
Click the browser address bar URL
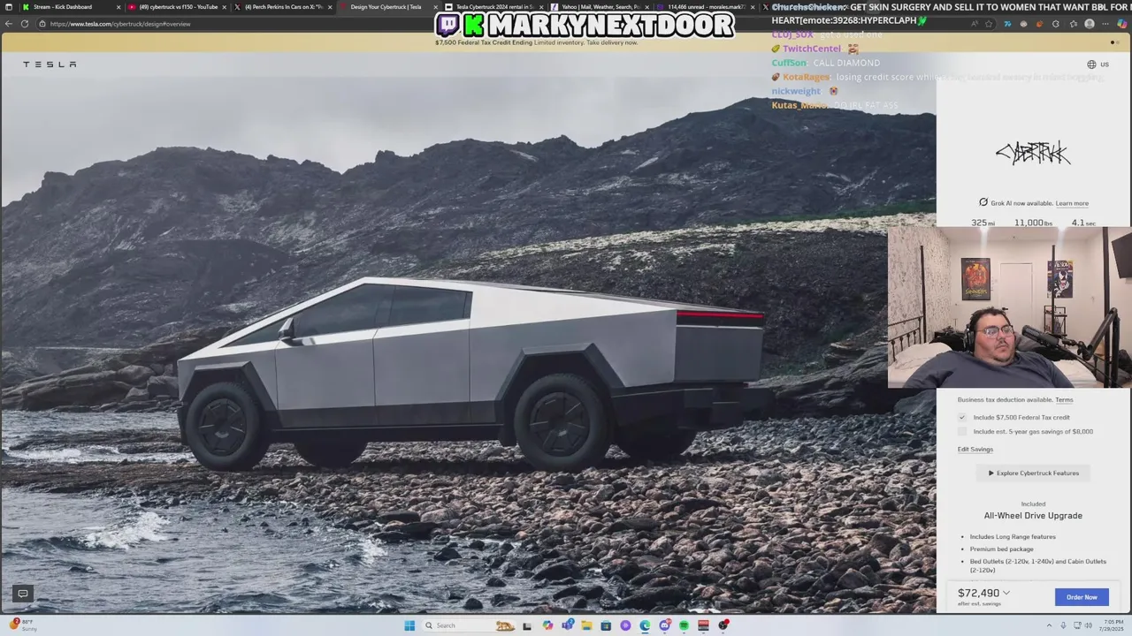point(120,24)
